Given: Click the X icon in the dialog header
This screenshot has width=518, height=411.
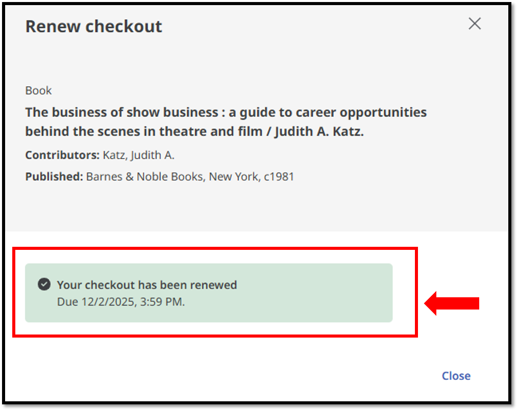Looking at the screenshot, I should tap(475, 24).
